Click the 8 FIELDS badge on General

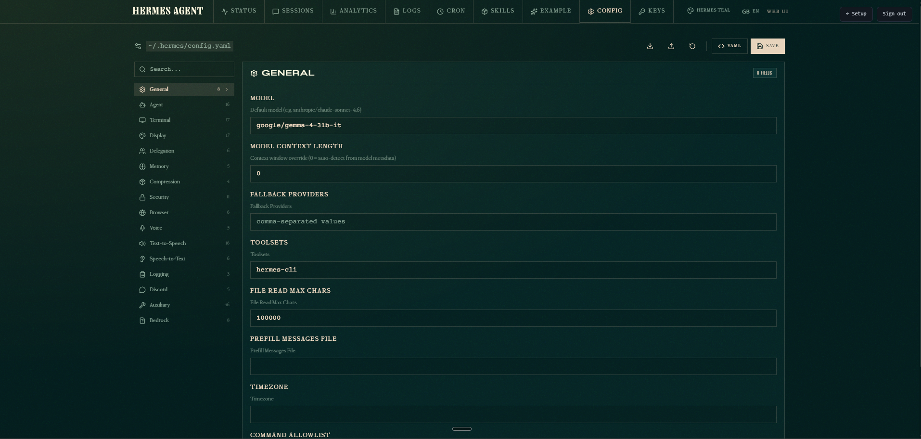[x=765, y=73]
